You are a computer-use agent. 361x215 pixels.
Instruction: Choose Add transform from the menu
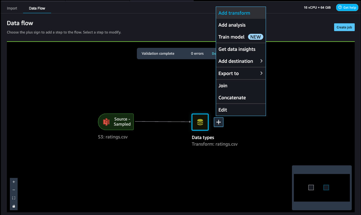tap(241, 13)
